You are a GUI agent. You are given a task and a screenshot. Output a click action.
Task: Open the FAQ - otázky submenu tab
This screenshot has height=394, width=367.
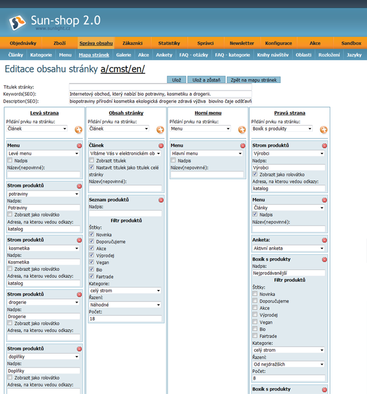pyautogui.click(x=194, y=55)
